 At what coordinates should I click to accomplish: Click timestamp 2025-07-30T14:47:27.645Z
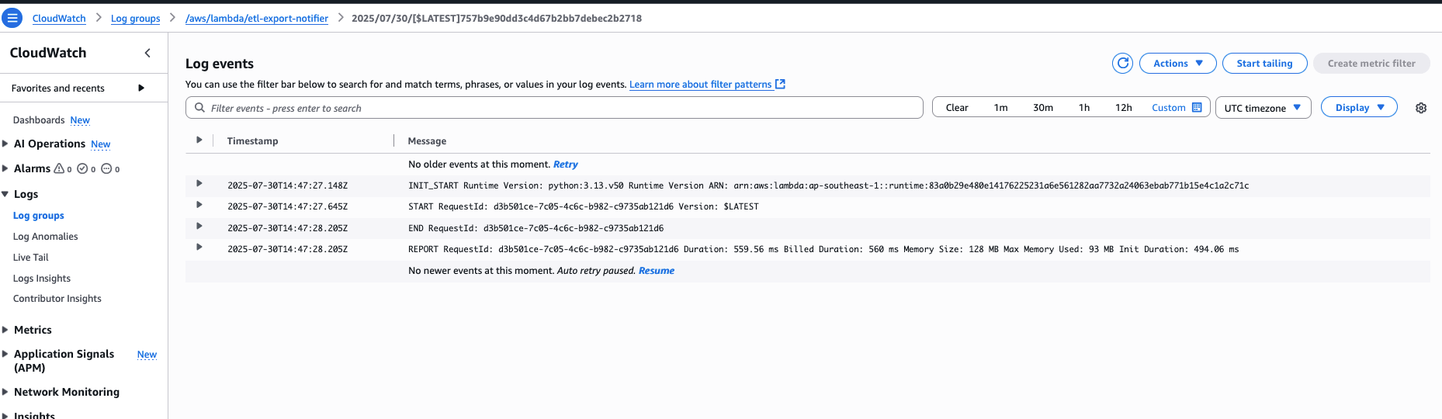point(287,206)
